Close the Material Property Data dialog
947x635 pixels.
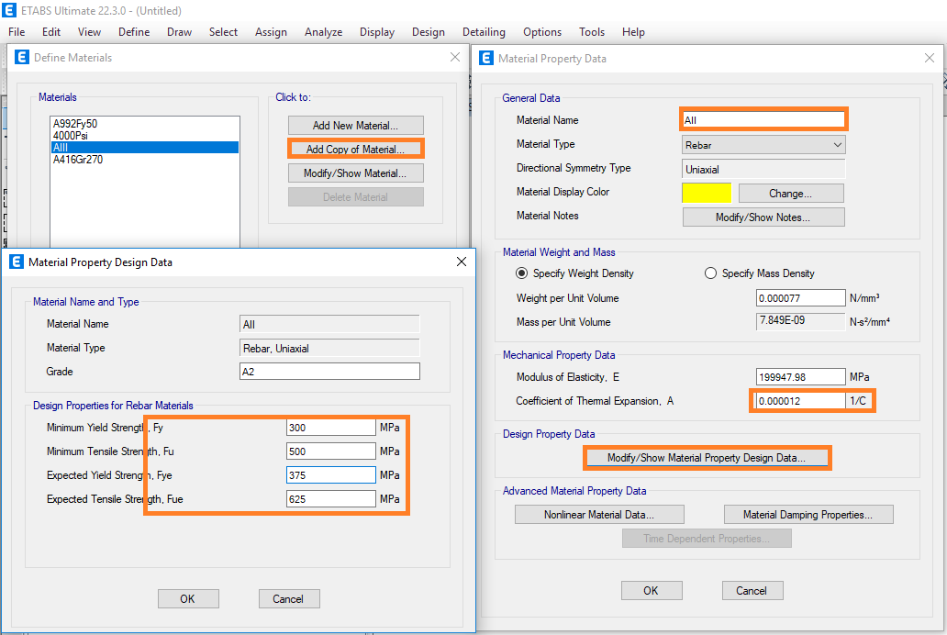click(x=930, y=58)
